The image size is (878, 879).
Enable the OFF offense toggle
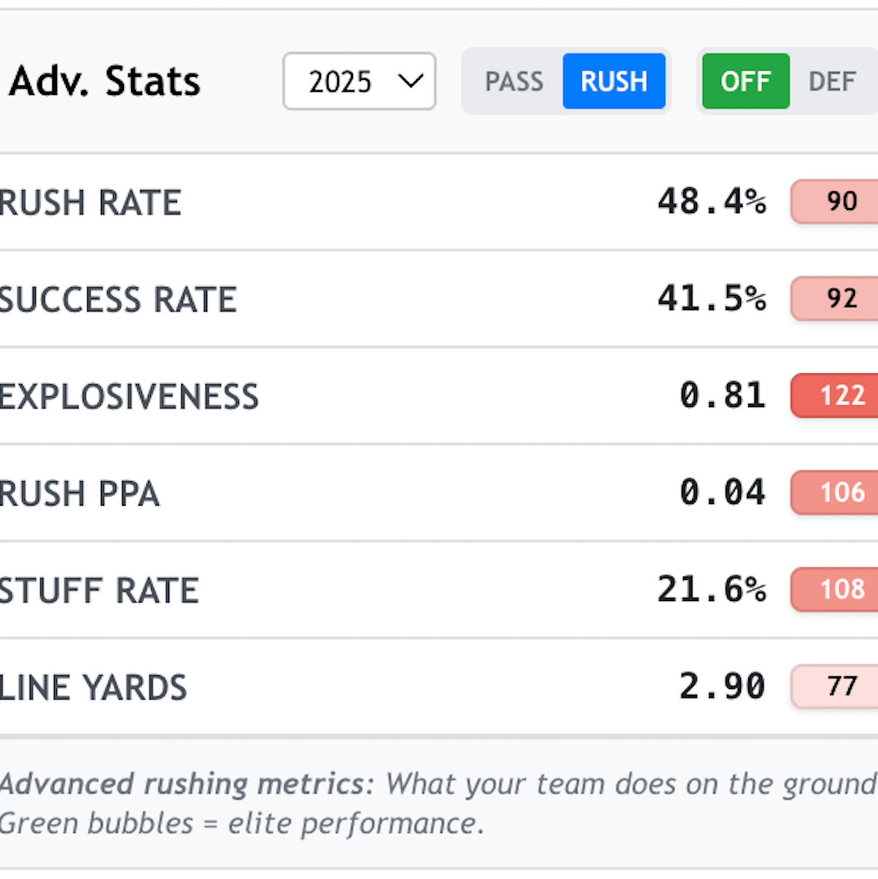point(745,82)
